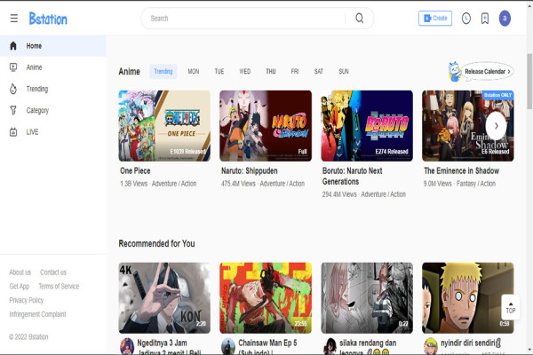The image size is (533, 355).
Task: Open the Home menu item
Action: point(53,46)
